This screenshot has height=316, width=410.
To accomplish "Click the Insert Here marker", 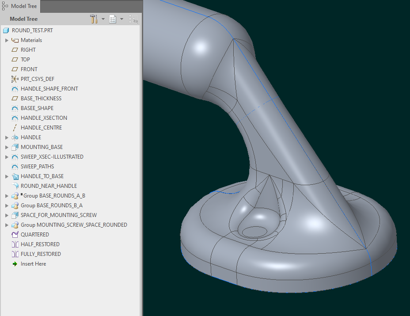I will [34, 263].
